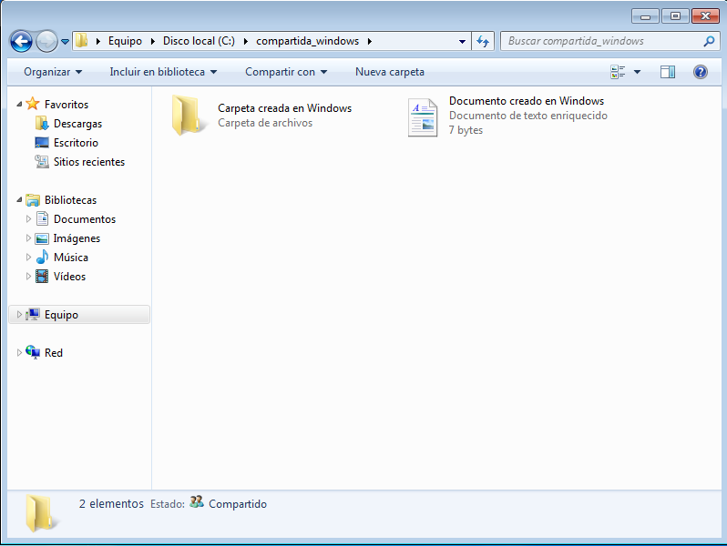727x546 pixels.
Task: Expand the arrow after Disco local (C:)
Action: [x=246, y=41]
